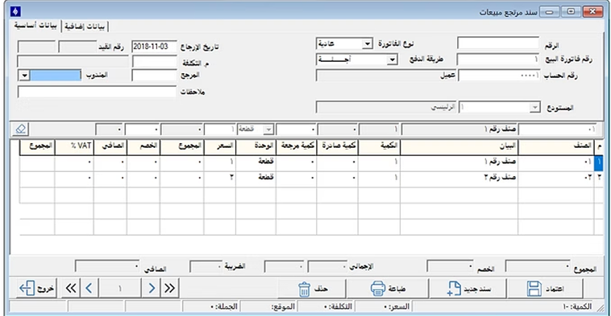Image resolution: width=611 pixels, height=316 pixels.
Task: Close the سند مرتجع مبيعات window
Action: point(592,12)
